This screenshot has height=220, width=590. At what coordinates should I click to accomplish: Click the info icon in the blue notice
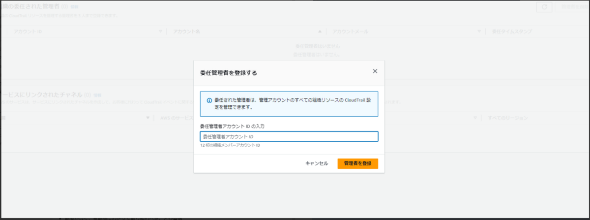[x=209, y=99]
